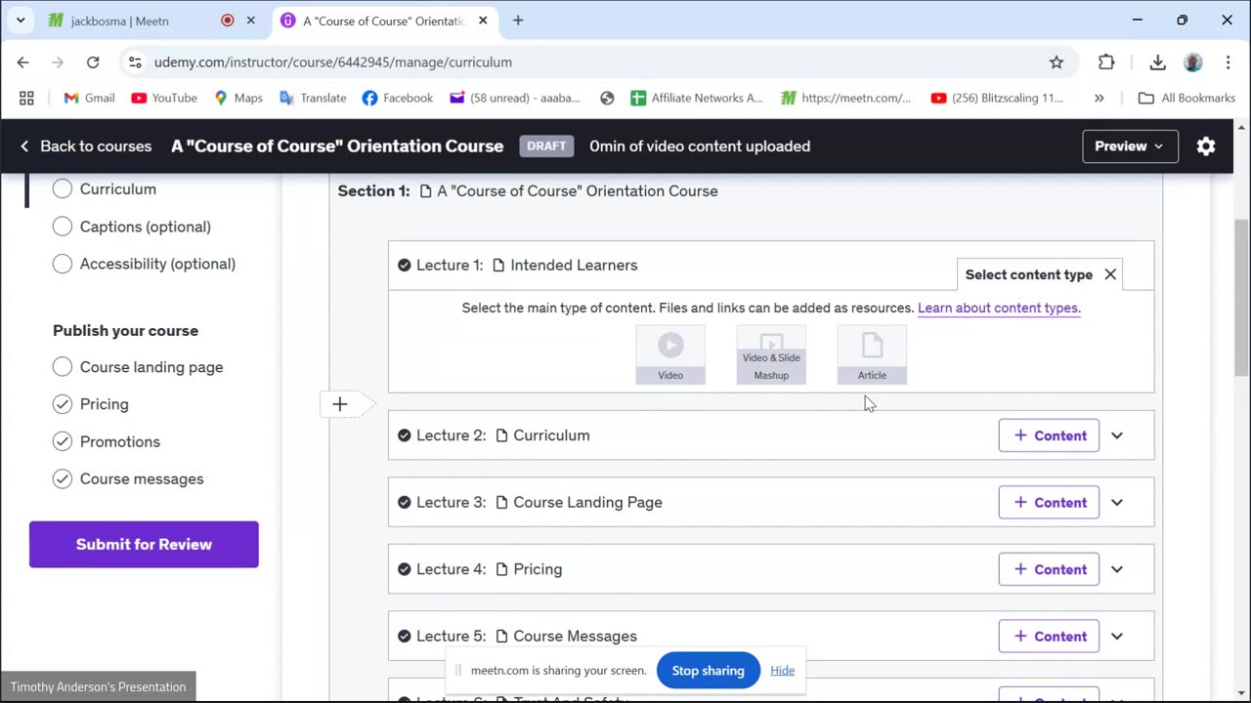This screenshot has height=703, width=1251.
Task: Select the Captions (optional) circle
Action: coord(63,227)
